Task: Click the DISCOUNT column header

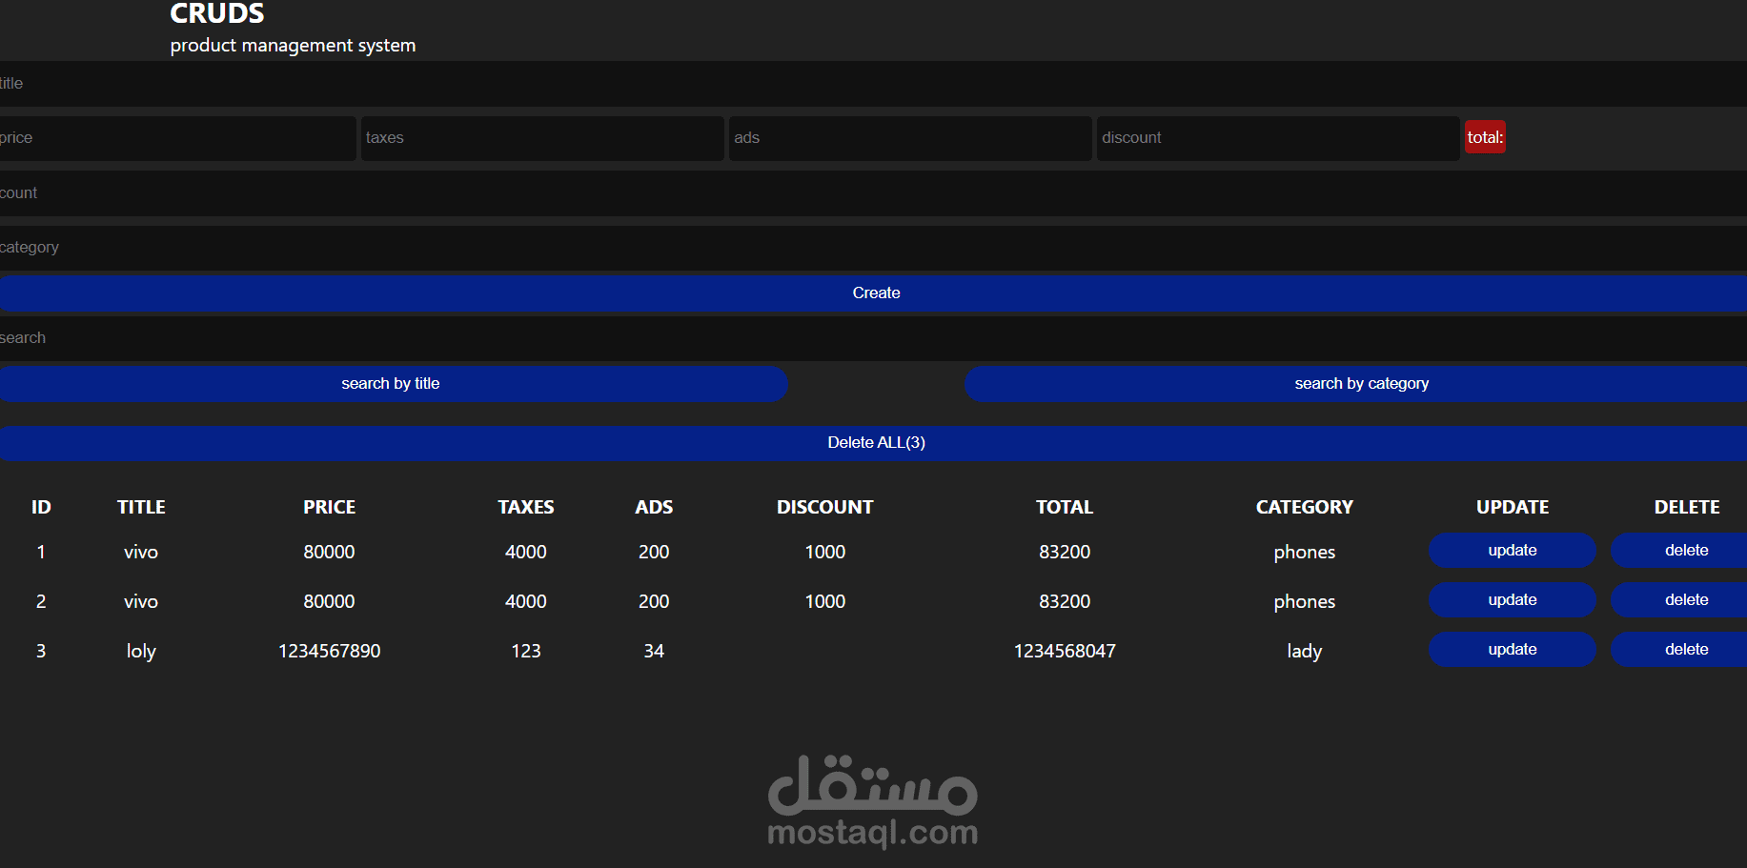Action: tap(825, 507)
